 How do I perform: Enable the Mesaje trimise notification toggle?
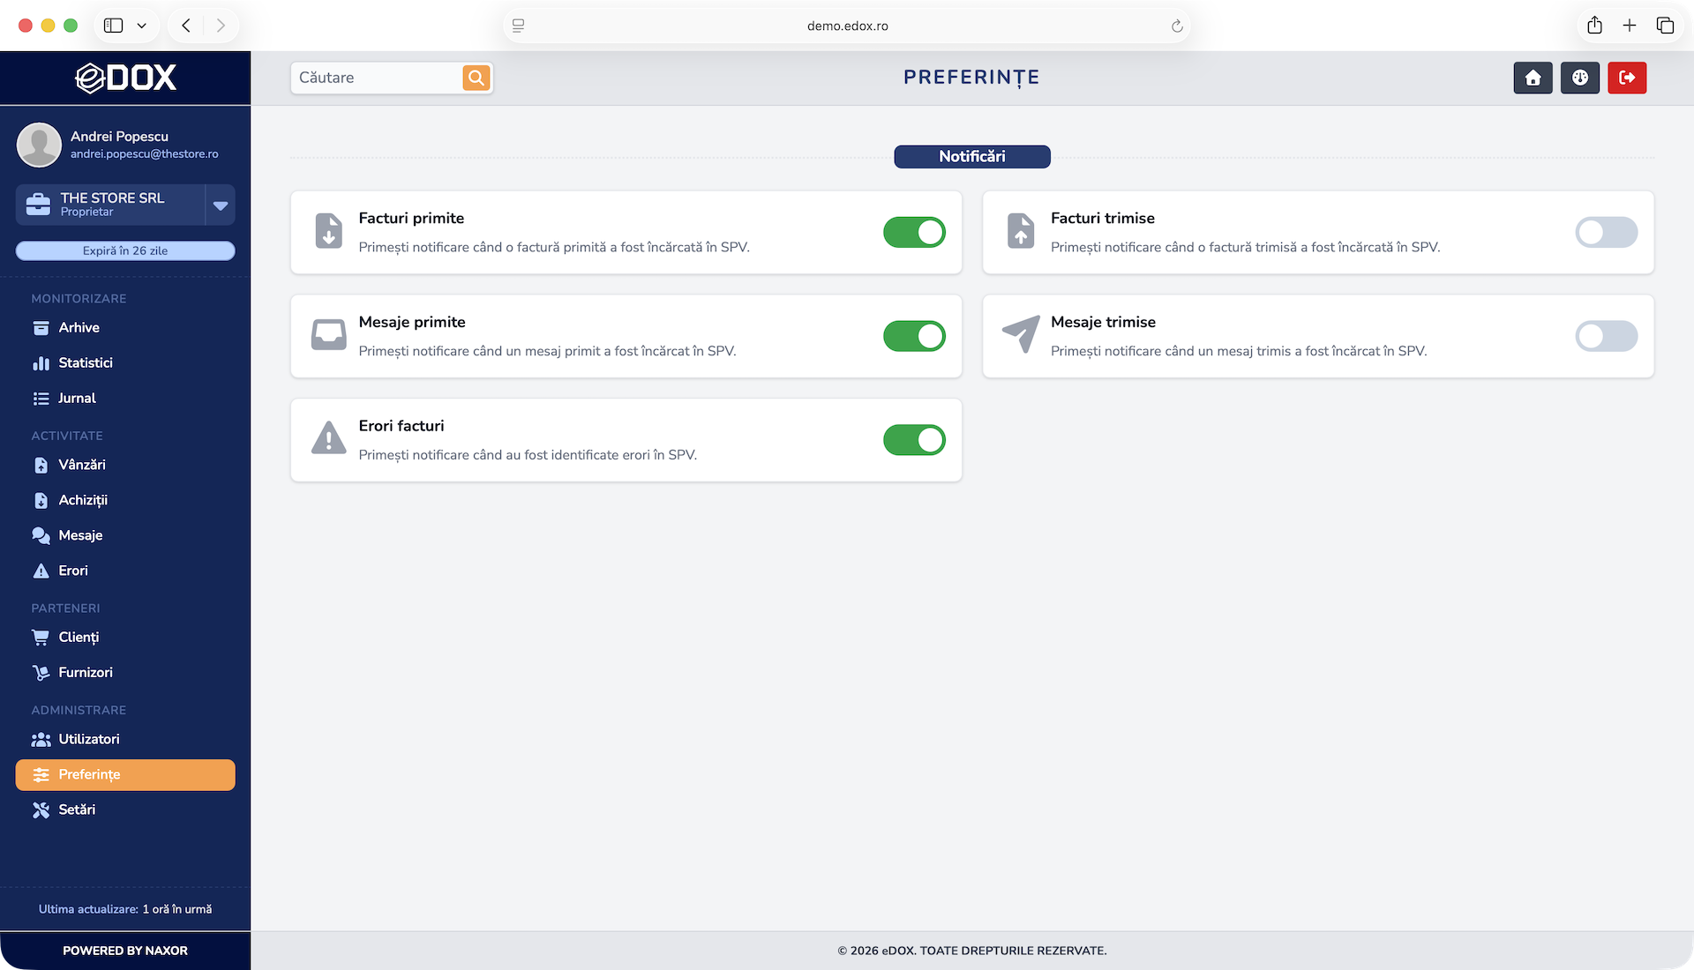1606,336
